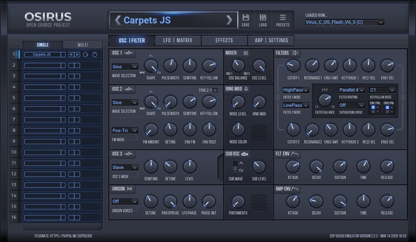The image size is (416, 242).
Task: Toggle the Sub Wave switch
Action: [235, 167]
